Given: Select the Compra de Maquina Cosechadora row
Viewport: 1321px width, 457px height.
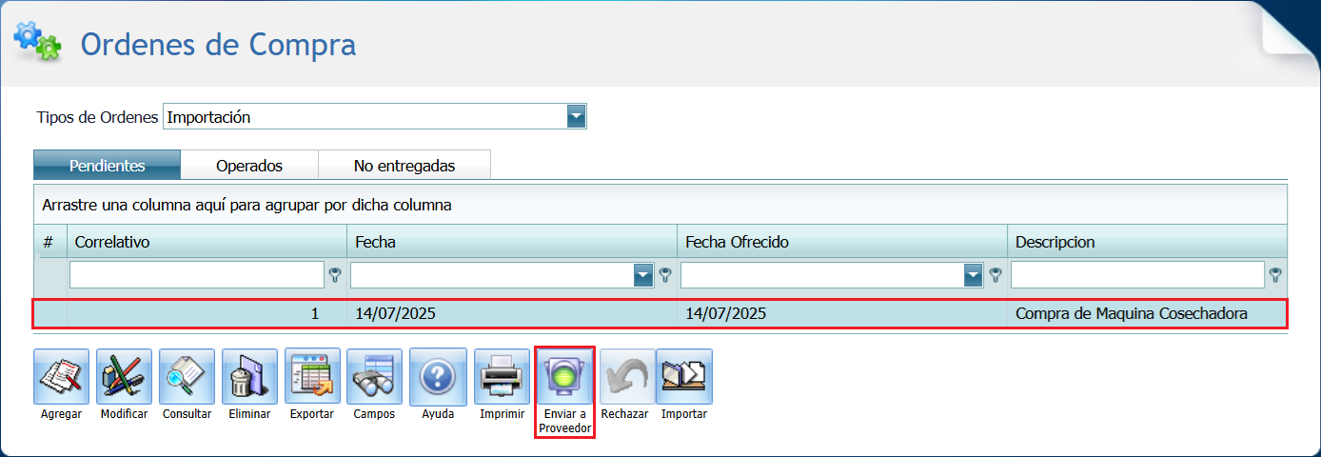Looking at the screenshot, I should pos(660,313).
